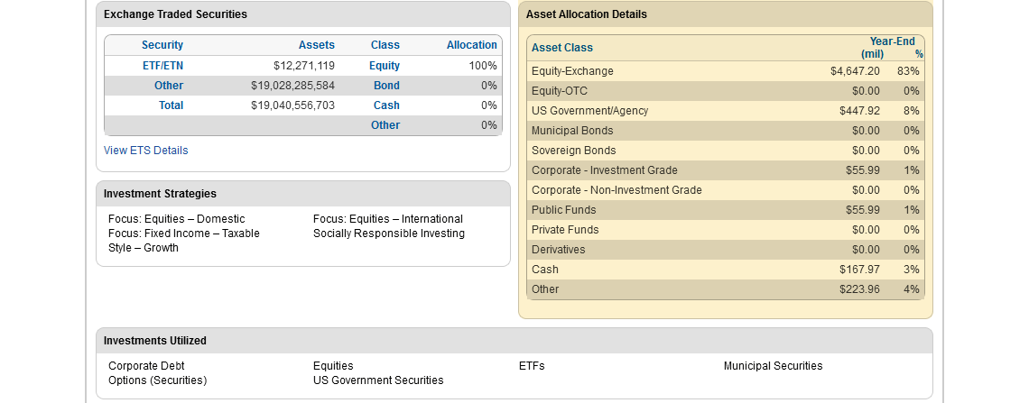
Task: Select the Equity class link
Action: (x=385, y=66)
